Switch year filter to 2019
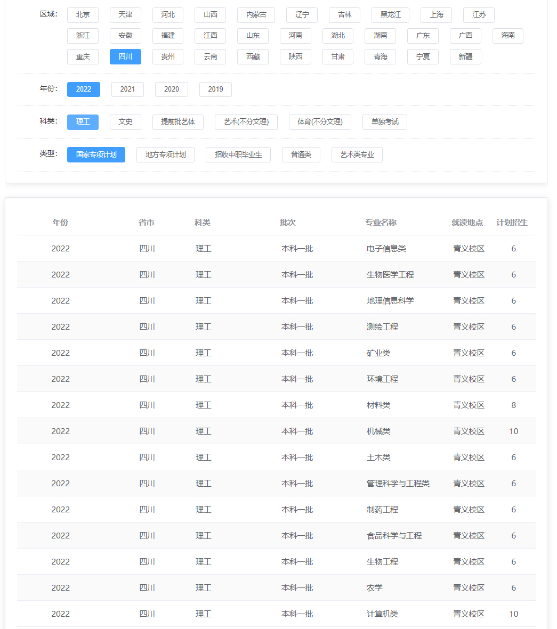The image size is (557, 629). click(215, 89)
